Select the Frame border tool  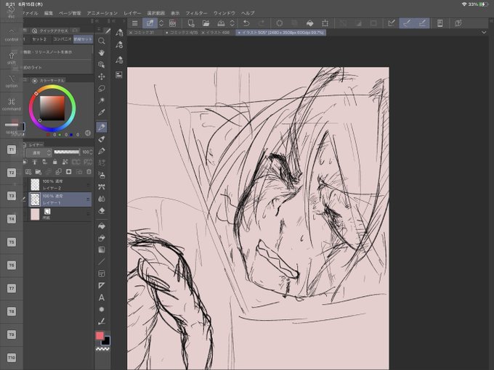click(x=102, y=274)
